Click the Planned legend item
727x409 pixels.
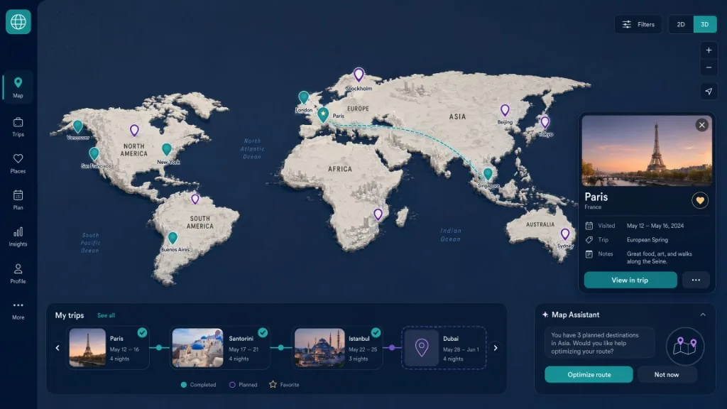point(244,385)
